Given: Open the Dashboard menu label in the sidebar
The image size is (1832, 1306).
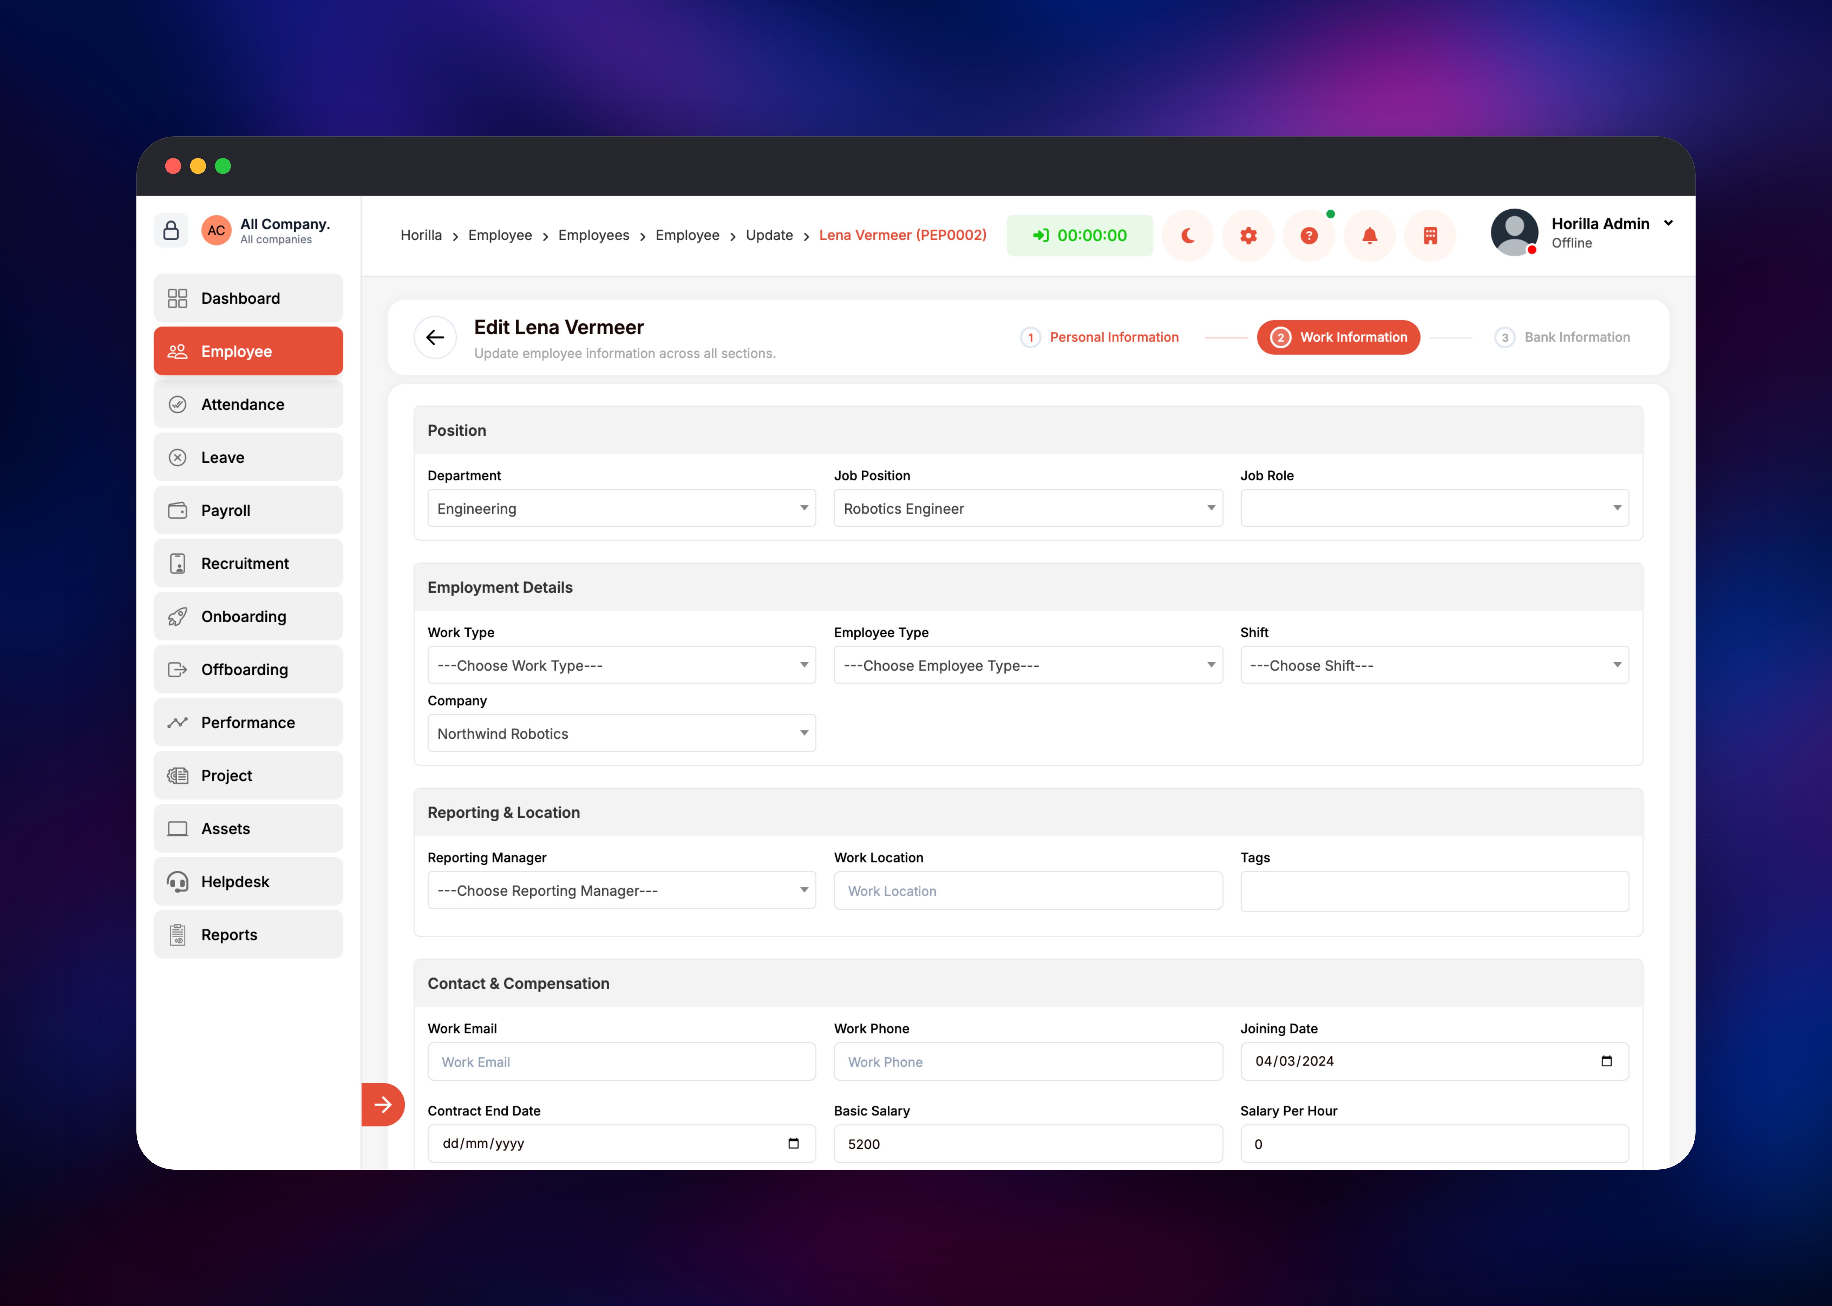Looking at the screenshot, I should 241,298.
